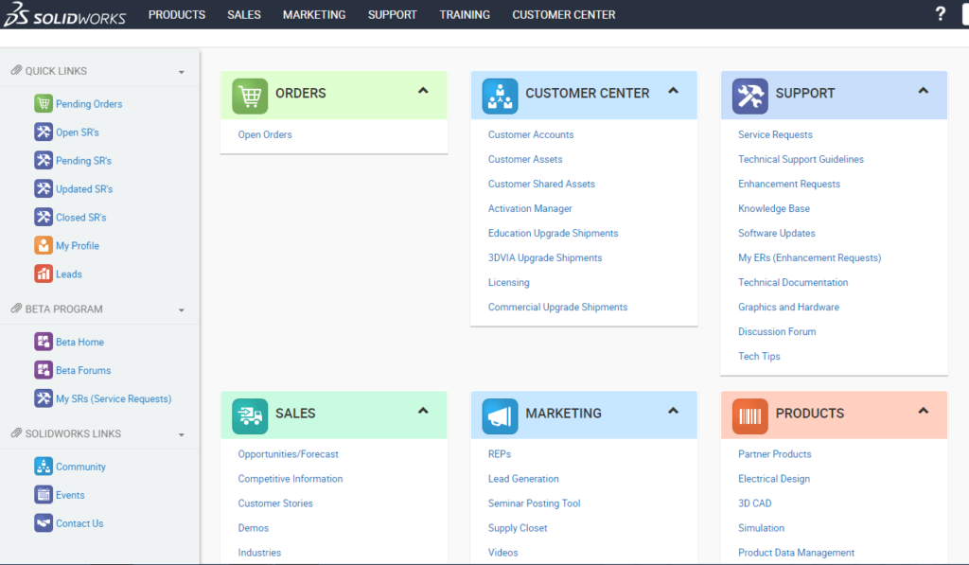Open the Competitive Information link

291,479
